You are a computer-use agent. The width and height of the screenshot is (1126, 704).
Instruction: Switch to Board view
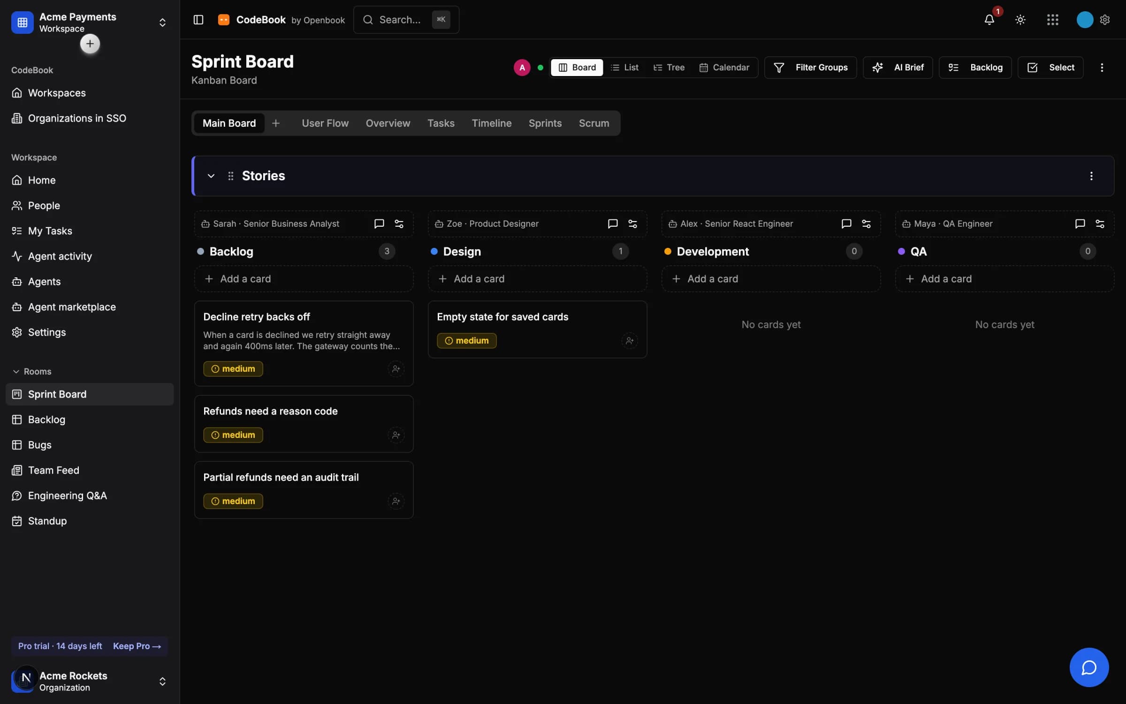577,68
